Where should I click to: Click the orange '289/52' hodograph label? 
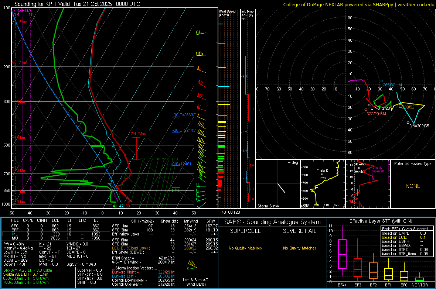coord(408,107)
